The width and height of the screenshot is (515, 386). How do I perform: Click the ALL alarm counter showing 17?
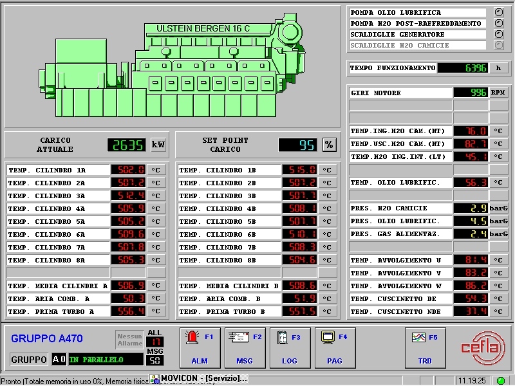tap(154, 342)
